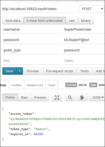The width and height of the screenshot is (105, 147).
Task: Open the search response magnifier icon
Action: pyautogui.click(x=70, y=97)
